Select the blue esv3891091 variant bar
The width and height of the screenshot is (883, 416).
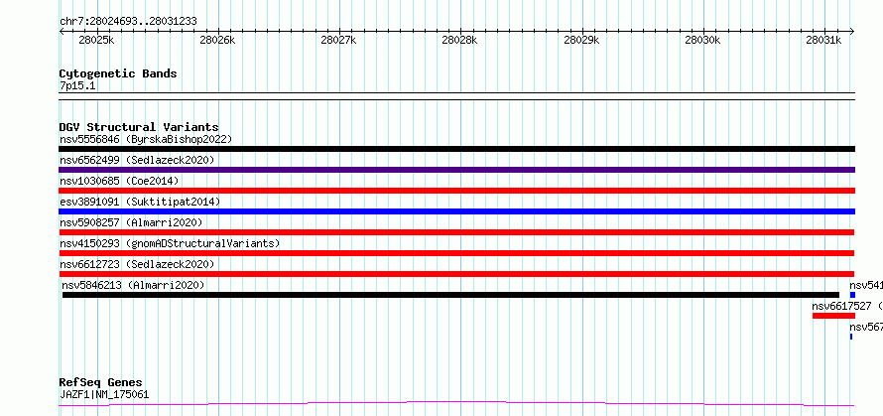point(456,211)
